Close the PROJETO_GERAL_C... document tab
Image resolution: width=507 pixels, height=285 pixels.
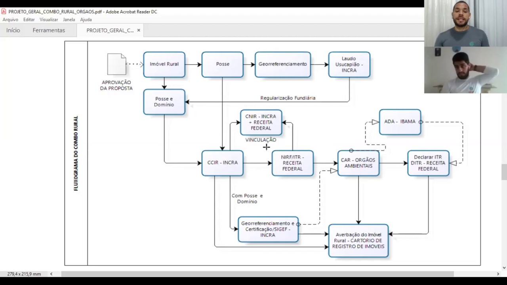(139, 30)
